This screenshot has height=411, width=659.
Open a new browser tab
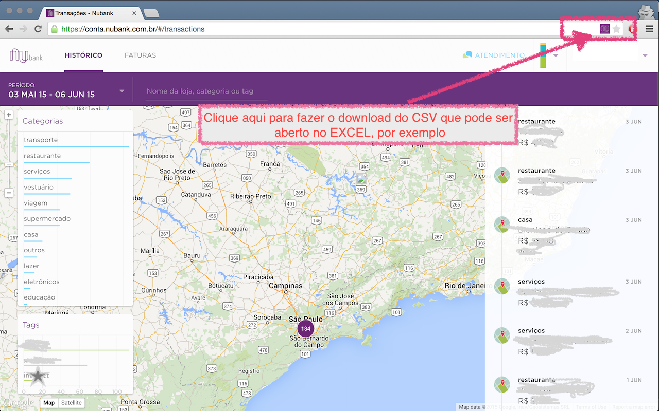pos(151,13)
